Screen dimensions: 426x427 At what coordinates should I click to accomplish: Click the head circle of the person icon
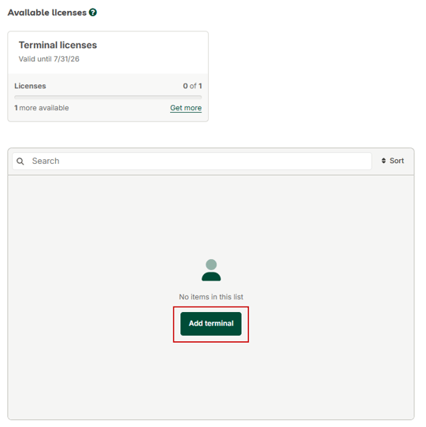(211, 265)
